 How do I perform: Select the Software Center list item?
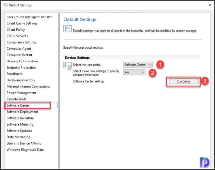pyautogui.click(x=31, y=105)
